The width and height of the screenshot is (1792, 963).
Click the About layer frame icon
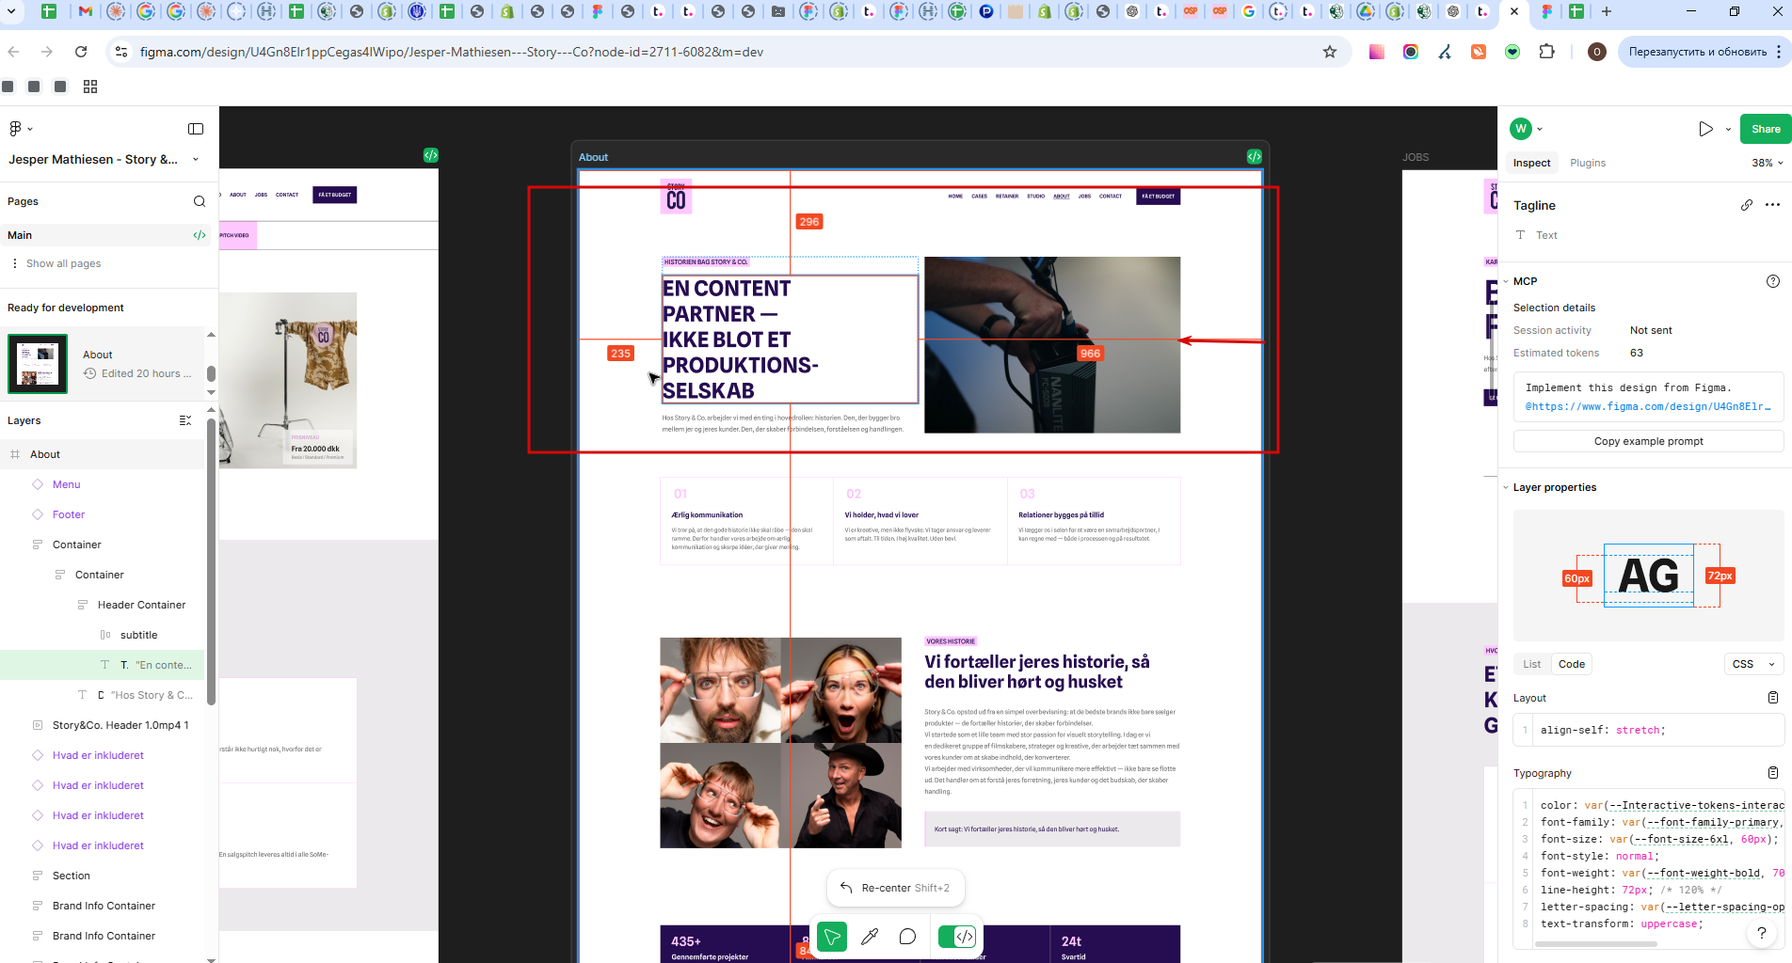click(x=15, y=454)
